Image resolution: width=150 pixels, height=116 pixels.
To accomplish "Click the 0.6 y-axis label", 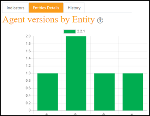I will pyautogui.click(x=28, y=88).
